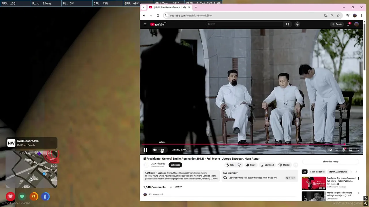The image size is (369, 207).
Task: Open Chrome media controls icon
Action: tap(348, 16)
